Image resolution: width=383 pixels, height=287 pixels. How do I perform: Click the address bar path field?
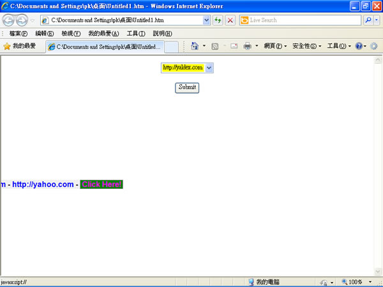click(x=122, y=20)
